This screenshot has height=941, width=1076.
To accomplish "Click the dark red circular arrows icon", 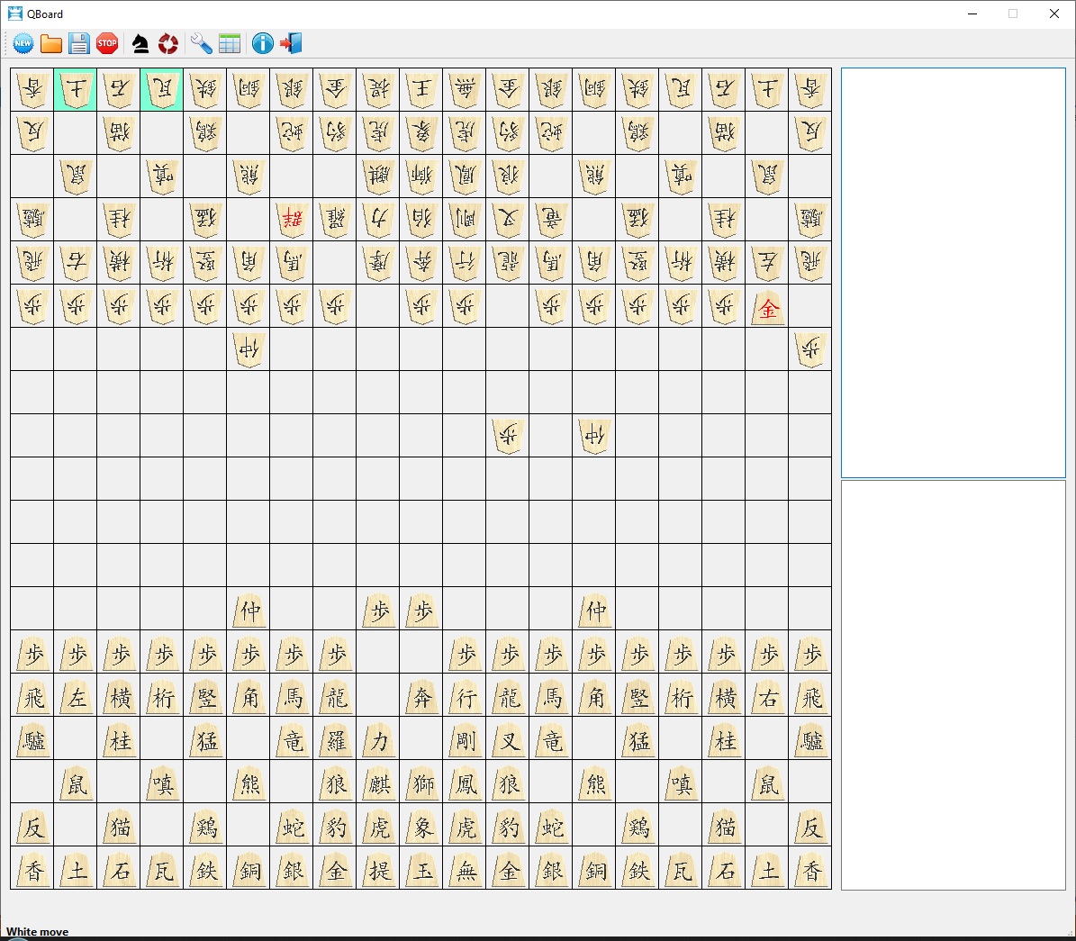I will [168, 43].
